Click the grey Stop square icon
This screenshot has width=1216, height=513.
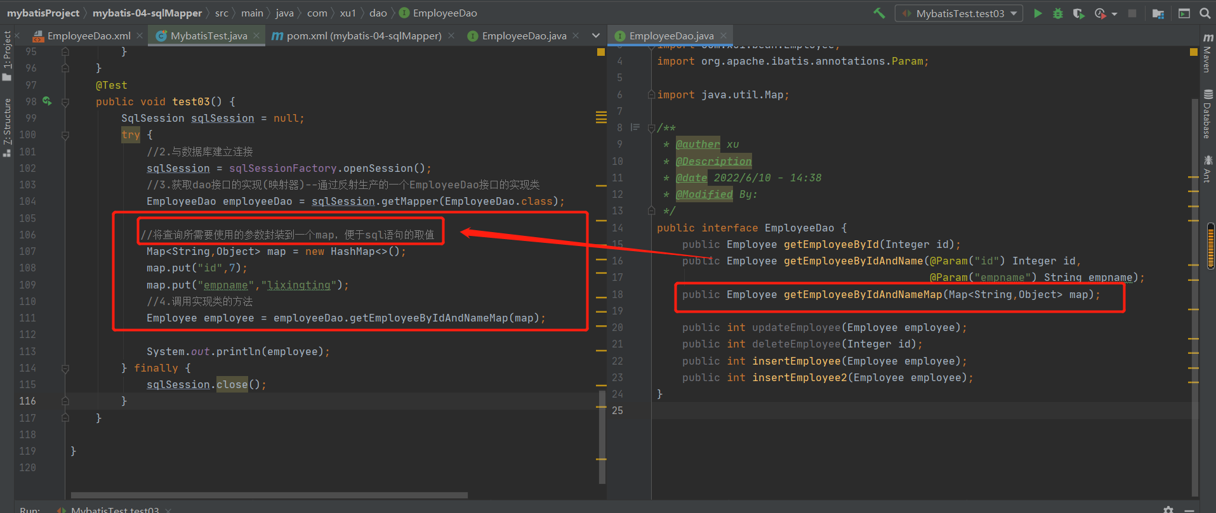pos(1132,13)
